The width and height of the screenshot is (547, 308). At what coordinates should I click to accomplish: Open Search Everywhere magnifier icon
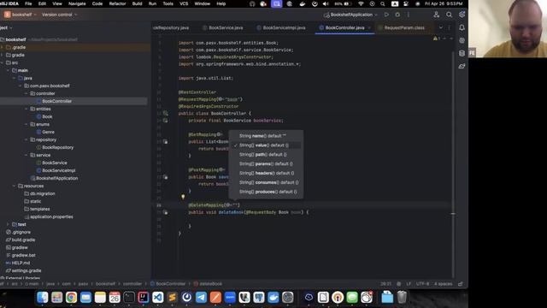click(x=449, y=15)
